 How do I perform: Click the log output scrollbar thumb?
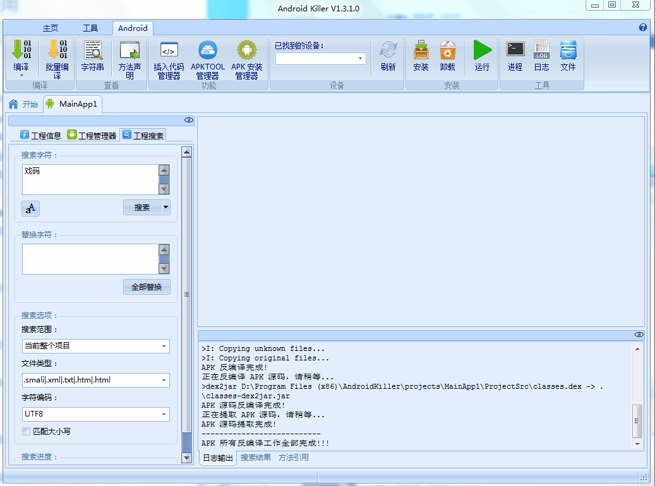coord(637,421)
